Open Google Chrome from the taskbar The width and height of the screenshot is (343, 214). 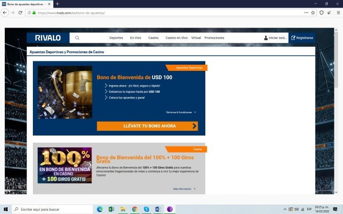point(135,209)
